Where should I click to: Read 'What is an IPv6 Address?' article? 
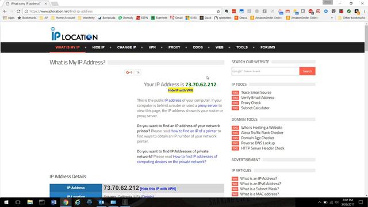(x=260, y=183)
